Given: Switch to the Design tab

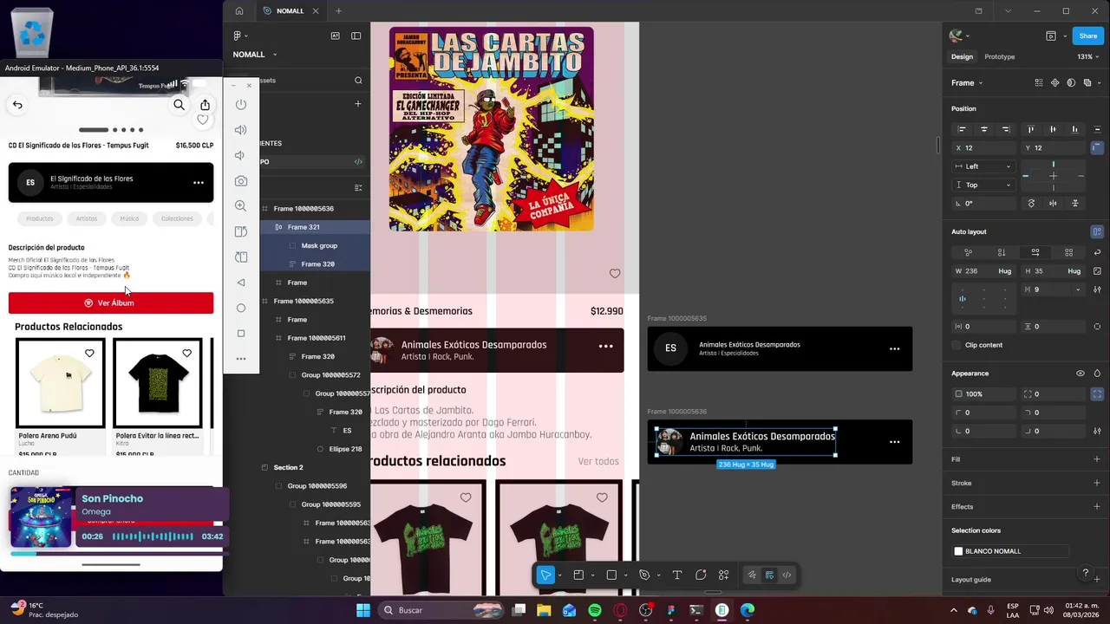Looking at the screenshot, I should pos(962,56).
